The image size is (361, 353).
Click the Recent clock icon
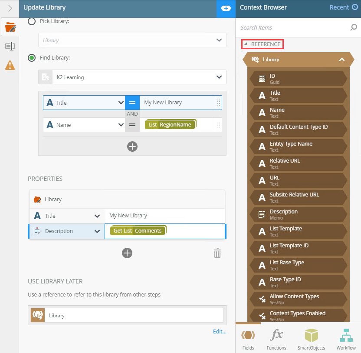(x=355, y=7)
